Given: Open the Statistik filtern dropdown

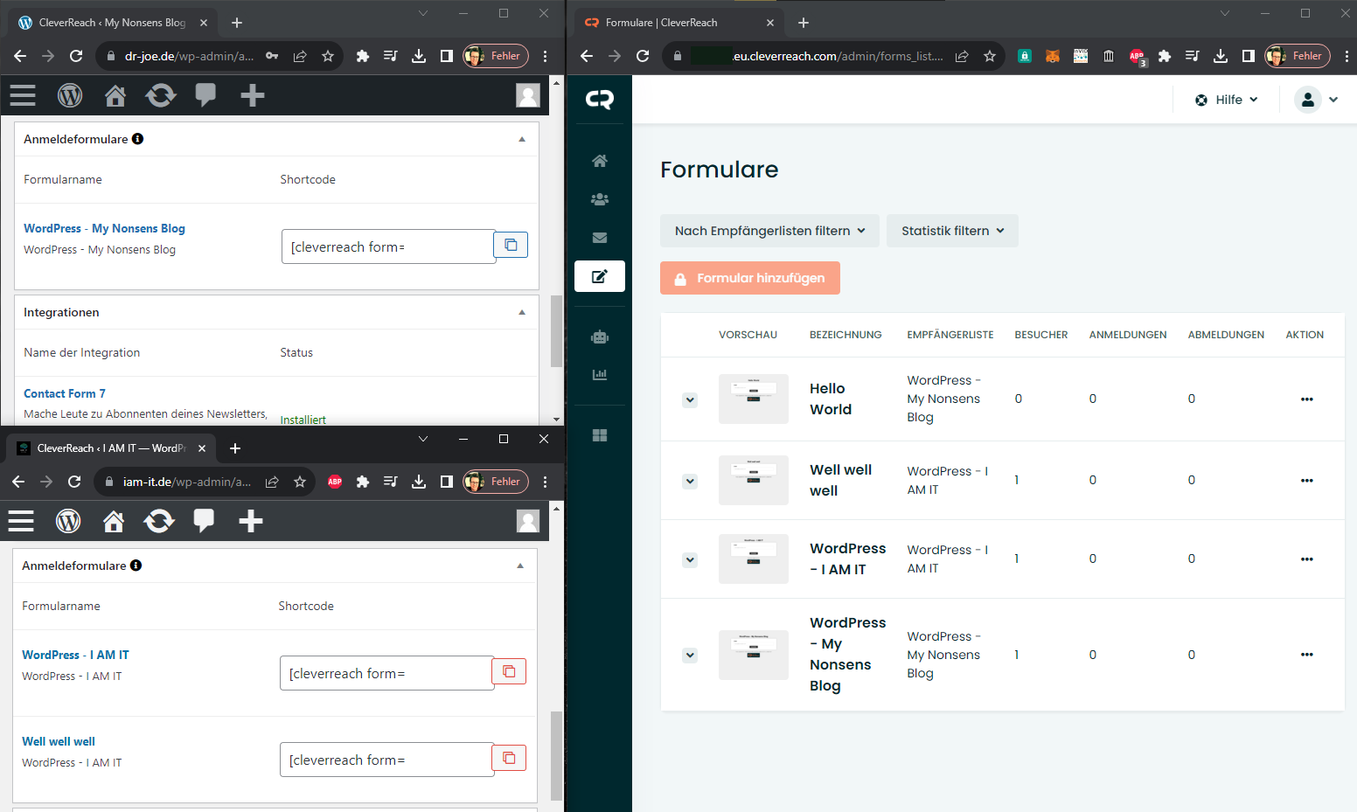Looking at the screenshot, I should click(x=952, y=231).
